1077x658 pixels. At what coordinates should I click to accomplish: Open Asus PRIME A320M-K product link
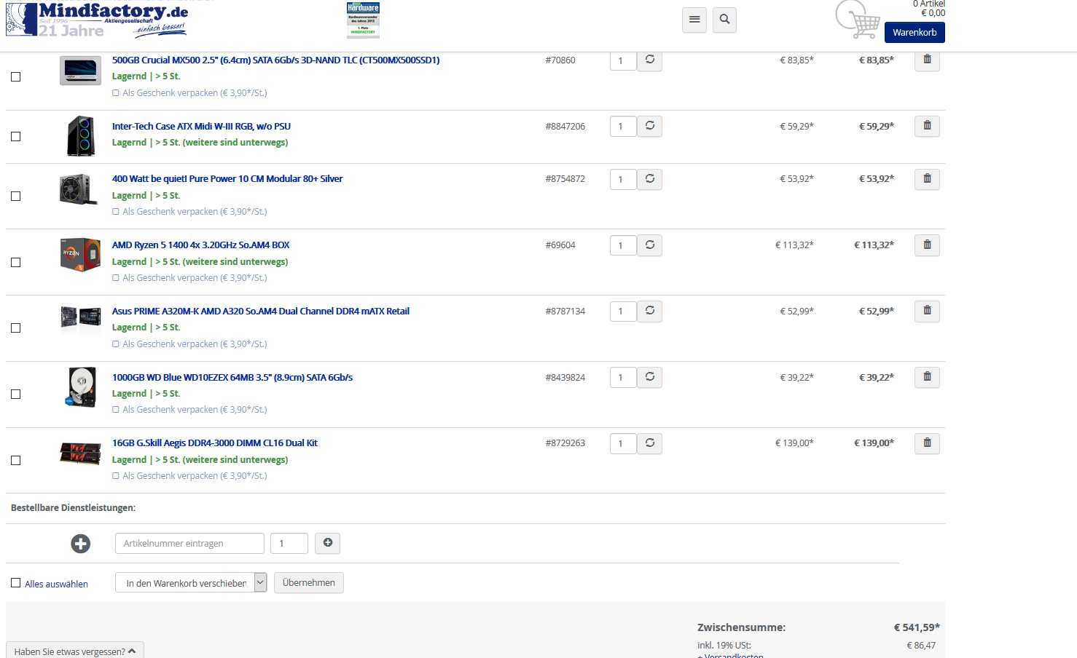pos(261,311)
